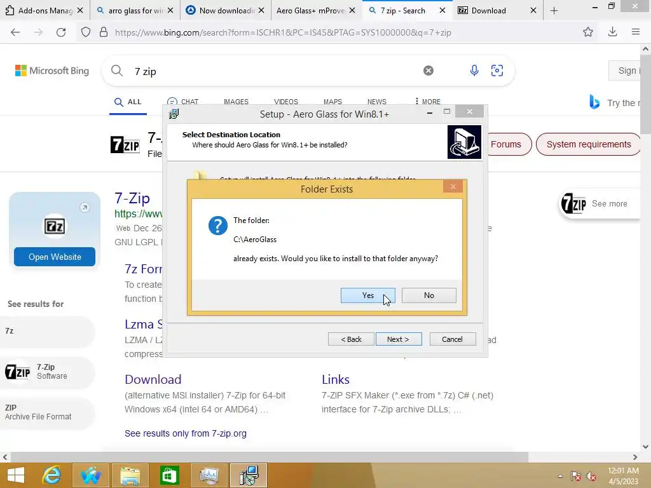
Task: Open Bing visual search camera icon
Action: (x=497, y=71)
